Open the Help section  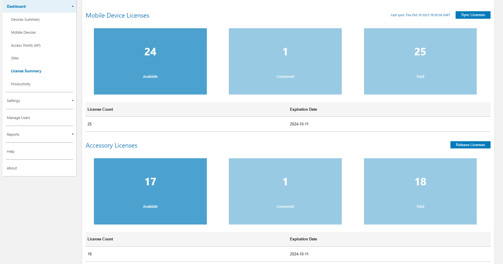[x=10, y=151]
